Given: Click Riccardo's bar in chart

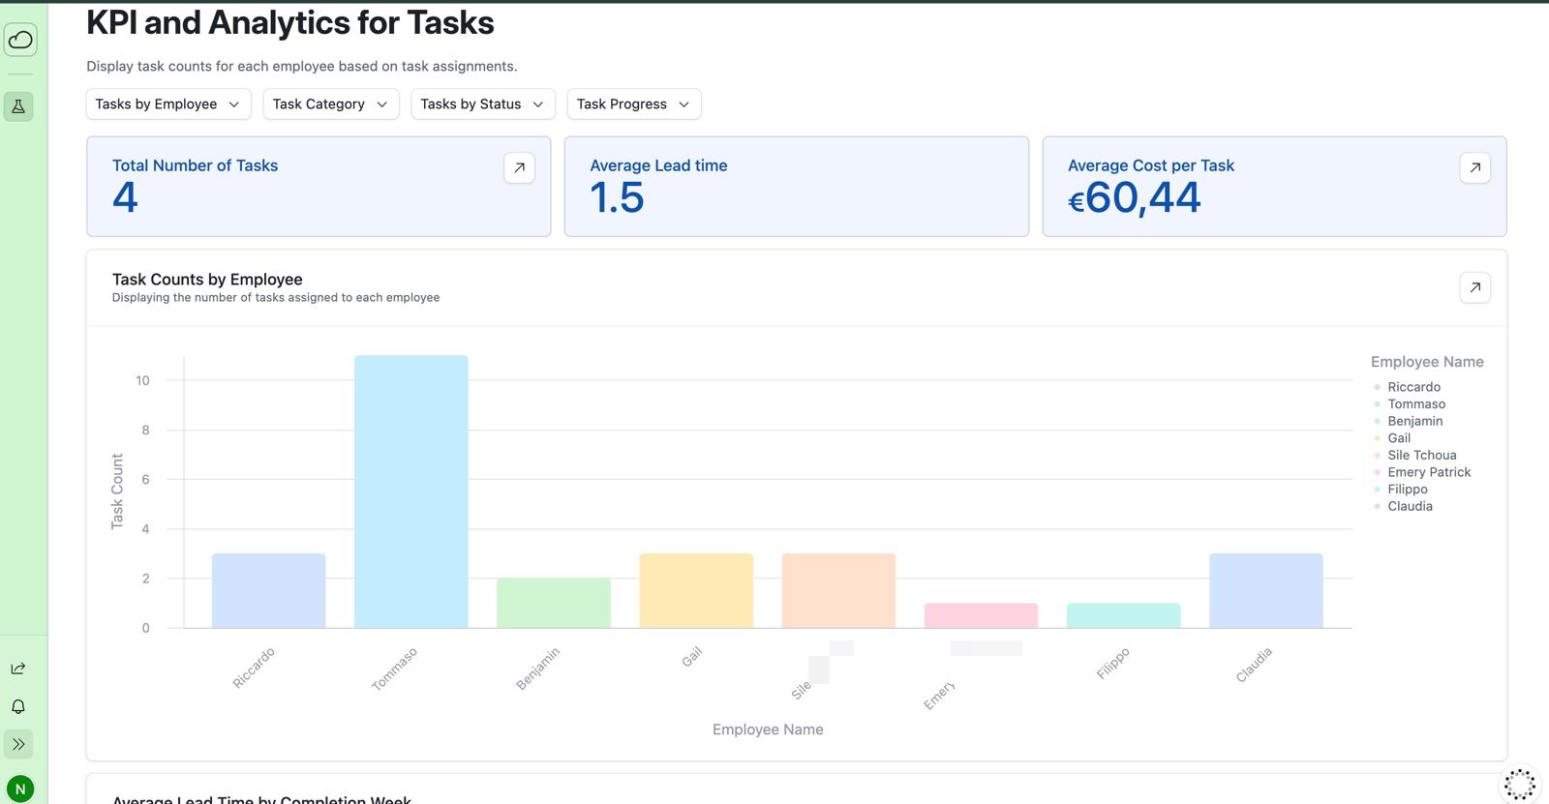Looking at the screenshot, I should coord(269,590).
